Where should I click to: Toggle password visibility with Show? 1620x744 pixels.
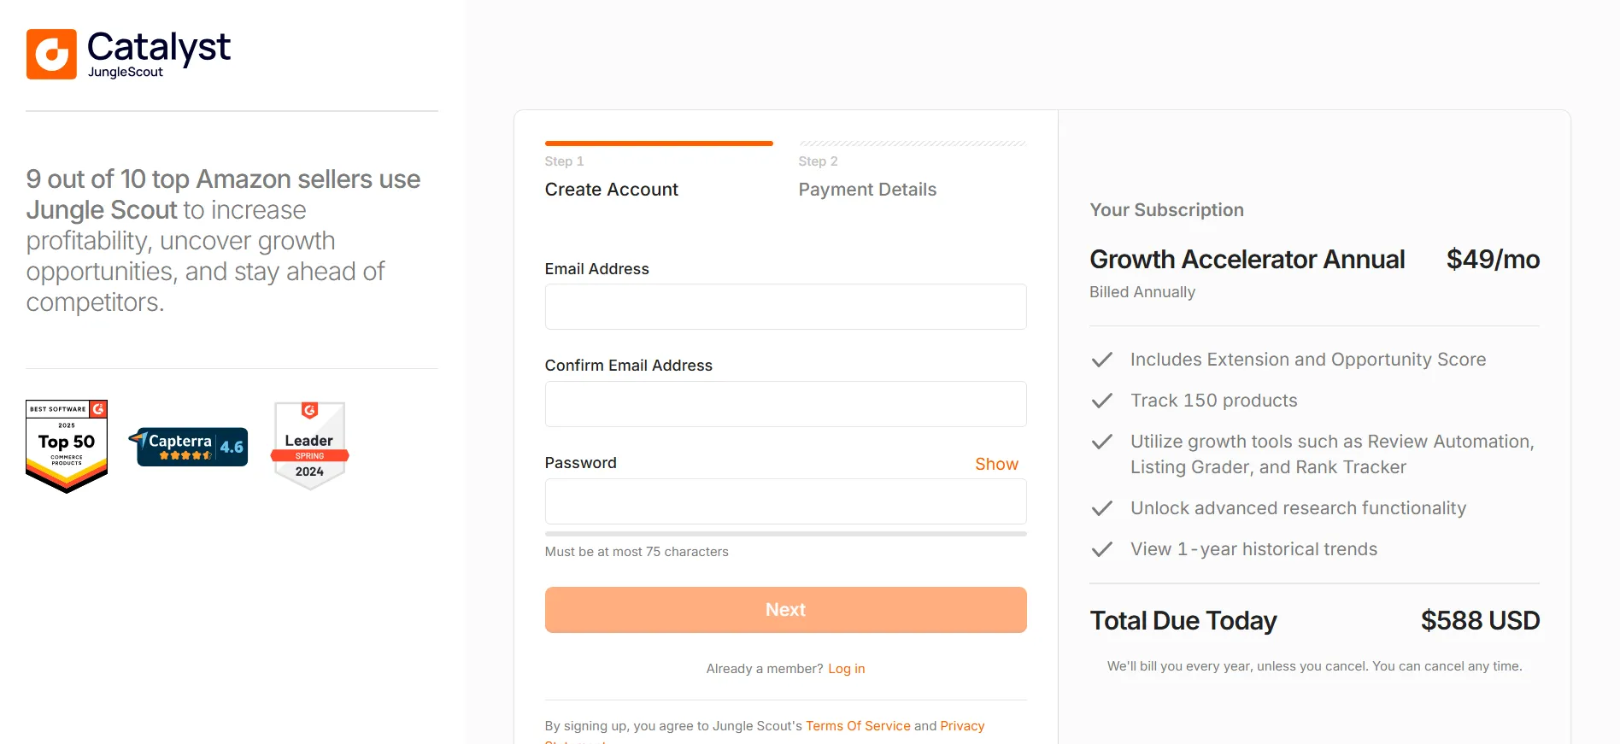[996, 464]
